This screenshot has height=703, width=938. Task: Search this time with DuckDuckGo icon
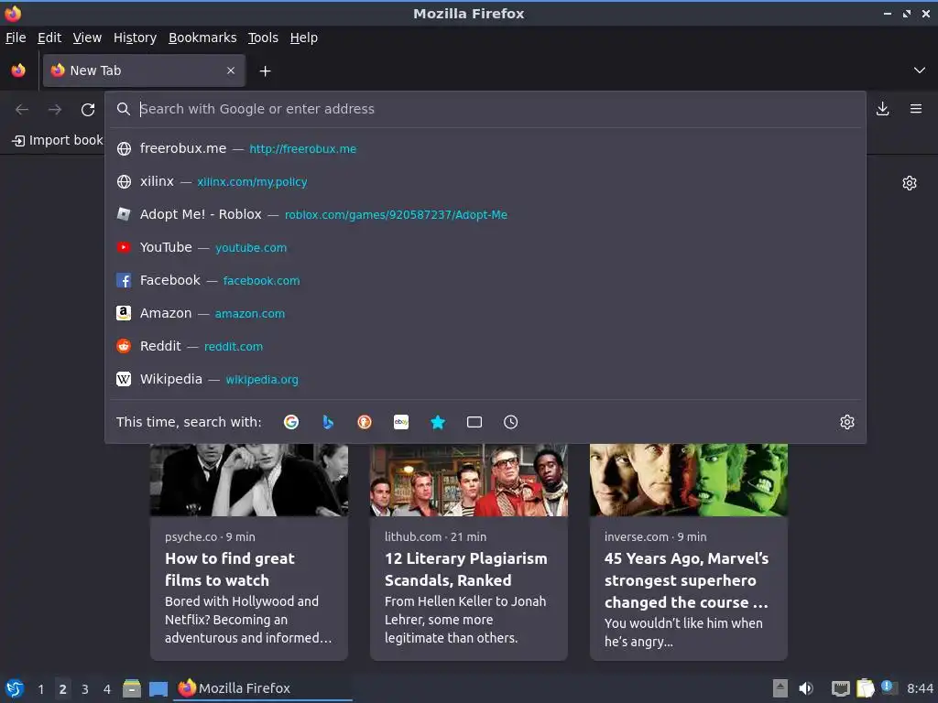(365, 422)
